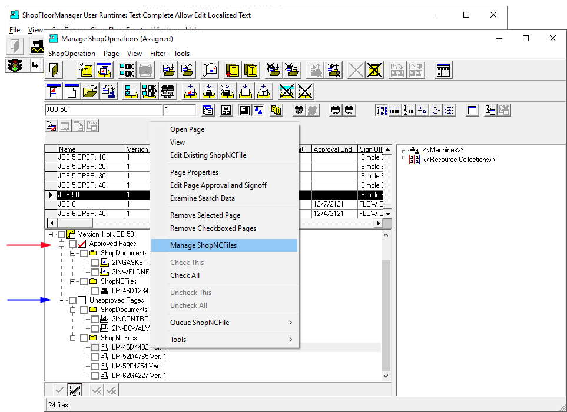567x412 pixels.
Task: Click the blue people icon in third row
Action: click(258, 110)
